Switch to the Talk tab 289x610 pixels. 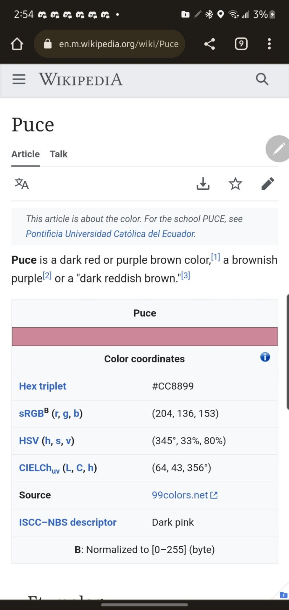click(x=58, y=154)
